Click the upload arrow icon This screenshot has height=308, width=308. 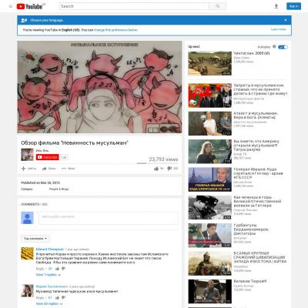[276, 6]
